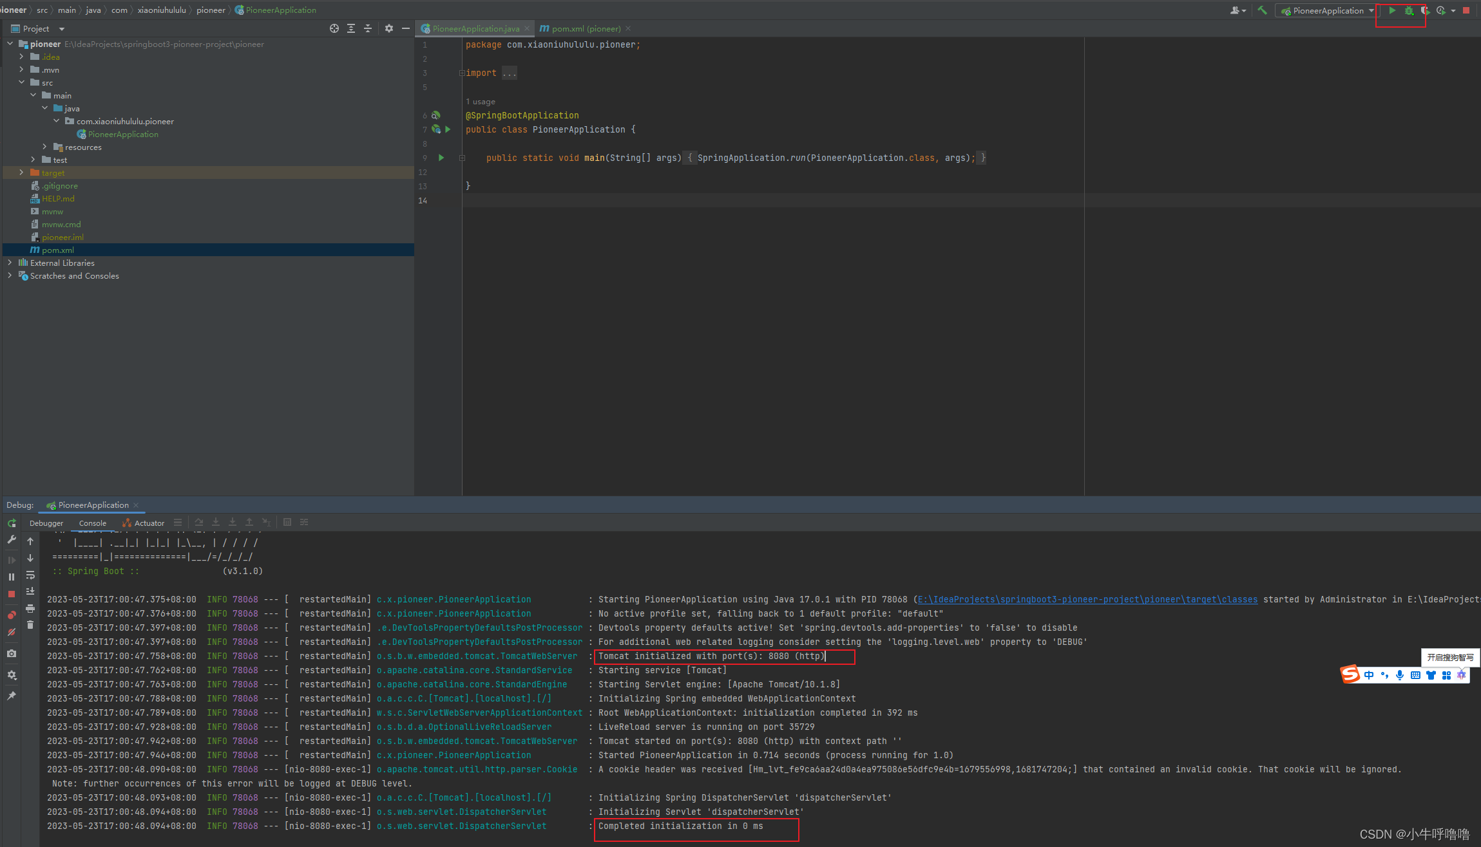Stop the application with the top red square

coord(1466,10)
